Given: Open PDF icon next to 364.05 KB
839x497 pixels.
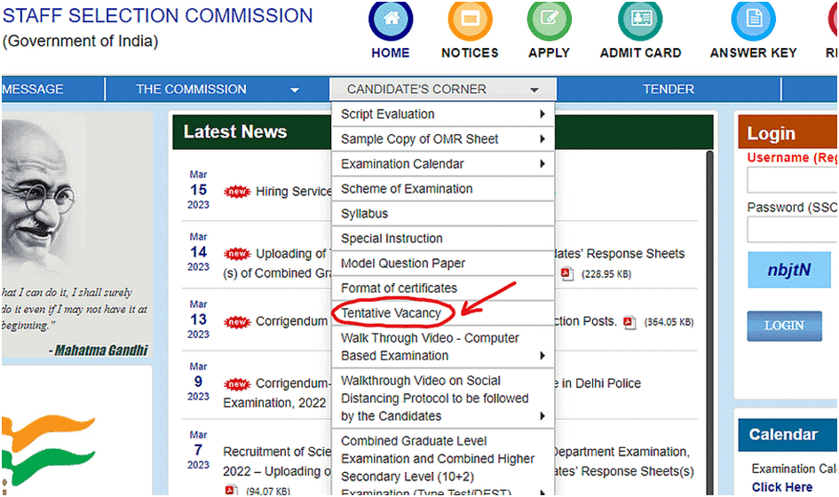Looking at the screenshot, I should pyautogui.click(x=629, y=322).
